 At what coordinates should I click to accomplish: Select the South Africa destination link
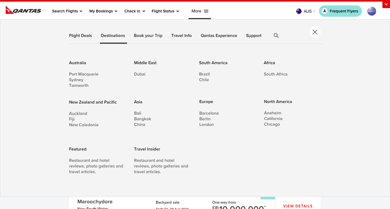pos(275,74)
